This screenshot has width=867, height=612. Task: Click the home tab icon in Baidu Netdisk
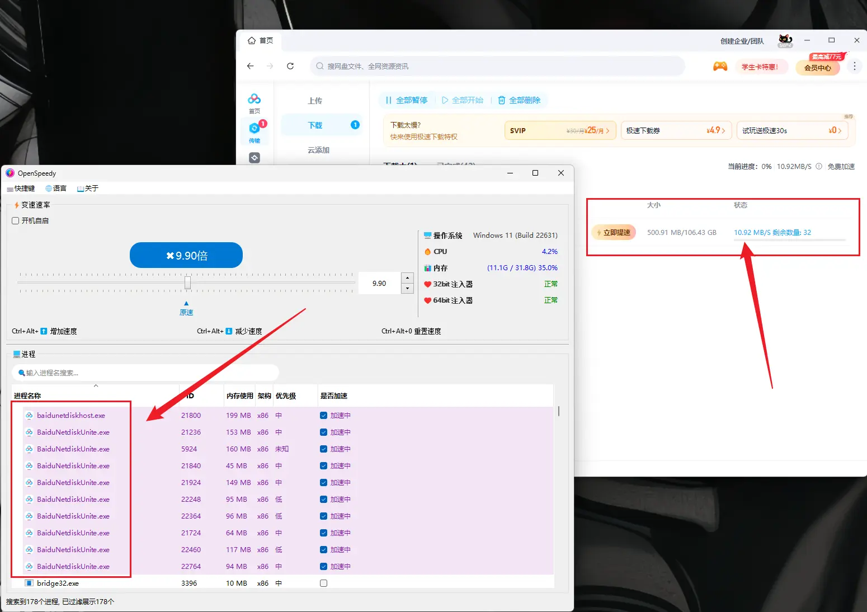pos(252,40)
